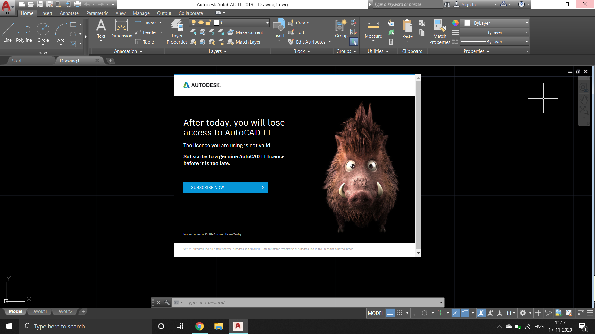This screenshot has height=334, width=595.
Task: Select the Line drawing tool
Action: (x=7, y=33)
